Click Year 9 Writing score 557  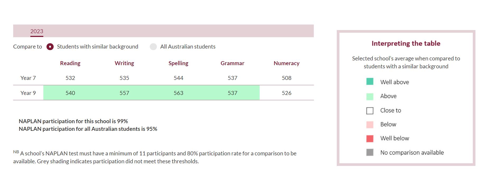point(124,93)
